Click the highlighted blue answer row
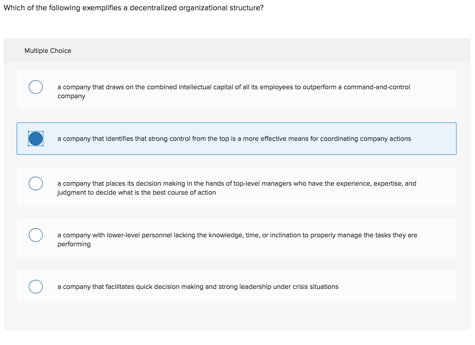This screenshot has height=345, width=475. 237,138
